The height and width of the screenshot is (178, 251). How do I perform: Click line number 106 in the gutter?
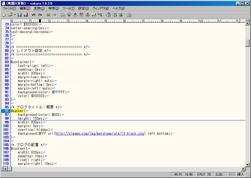coord(6,148)
